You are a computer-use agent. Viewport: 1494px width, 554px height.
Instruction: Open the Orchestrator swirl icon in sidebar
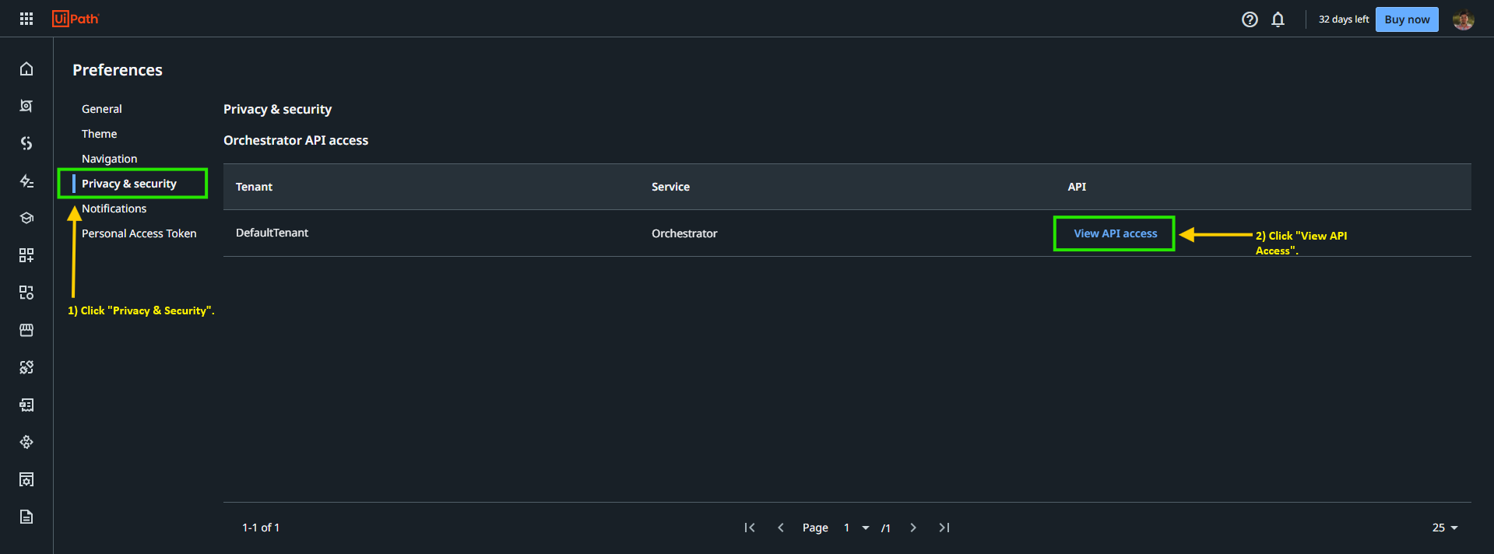point(26,143)
